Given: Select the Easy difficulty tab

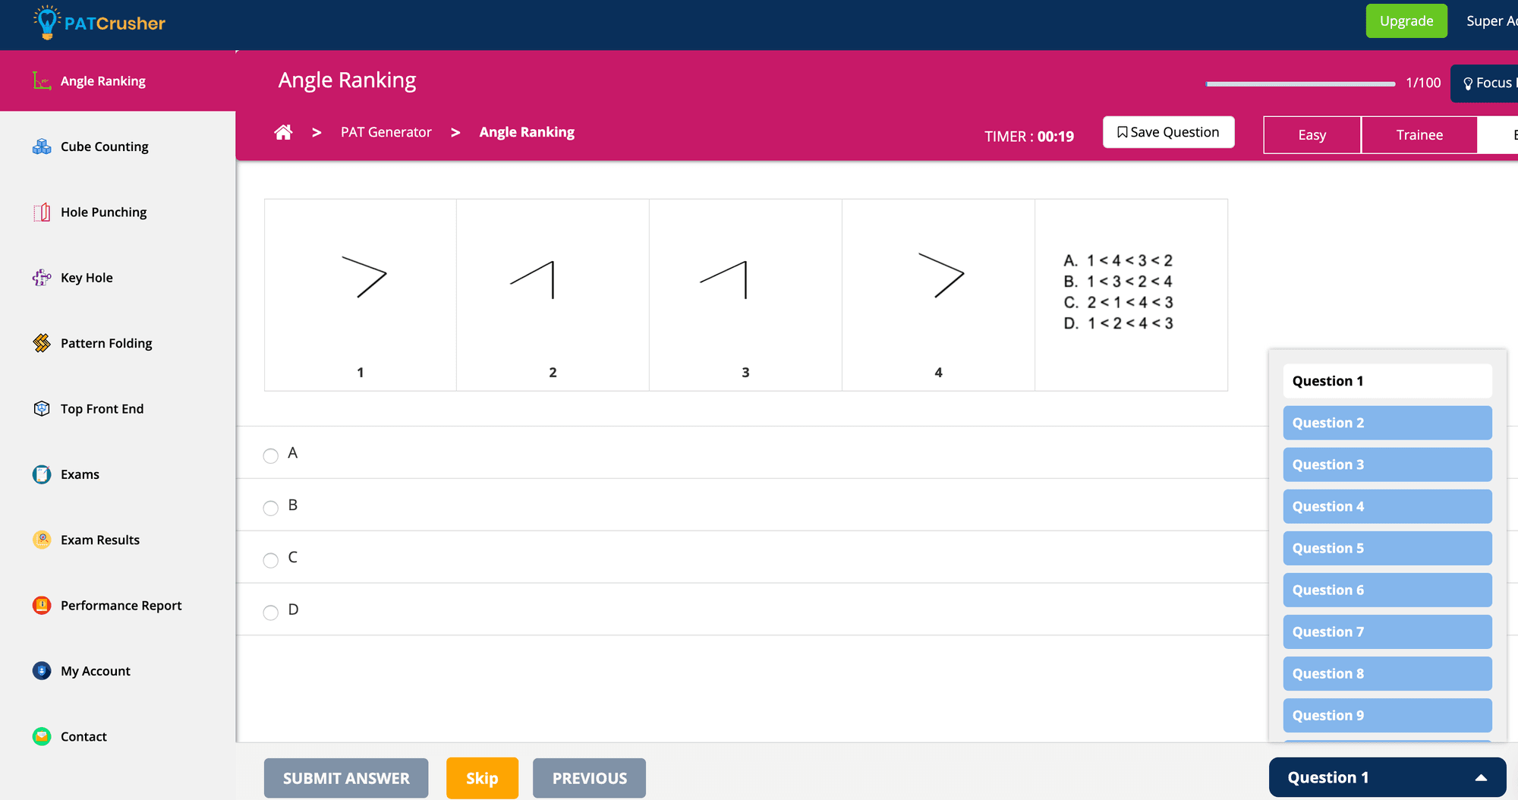Looking at the screenshot, I should [1312, 135].
